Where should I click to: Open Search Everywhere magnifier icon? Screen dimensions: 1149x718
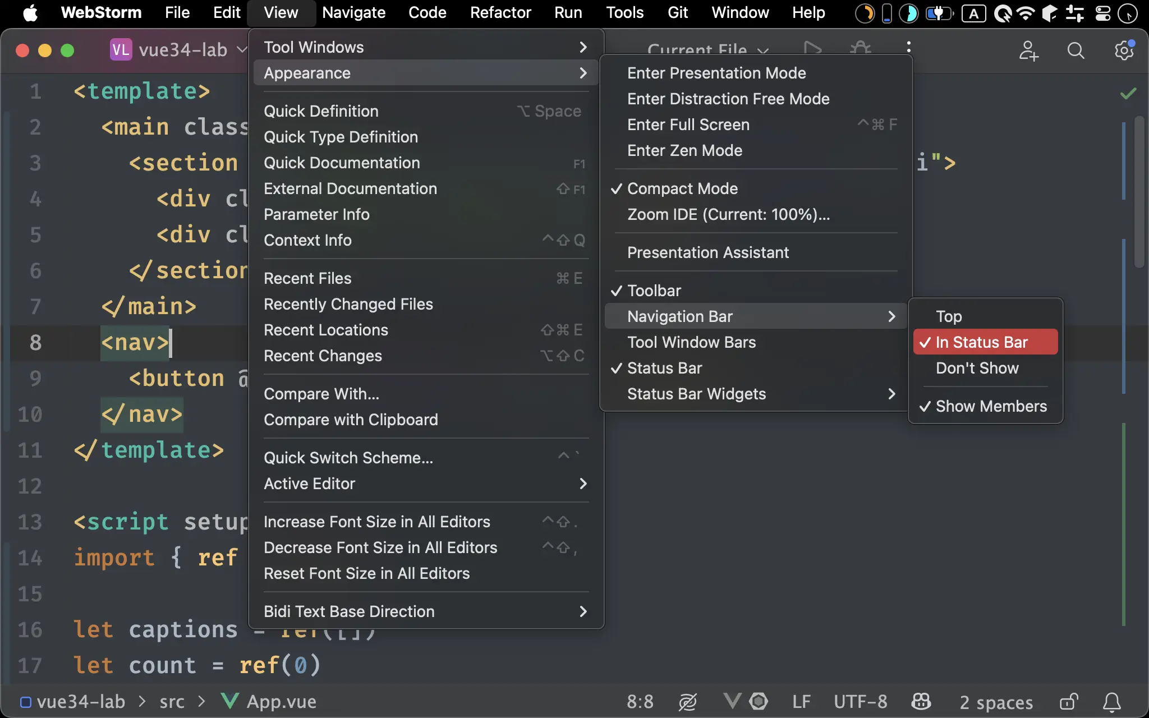pyautogui.click(x=1076, y=50)
